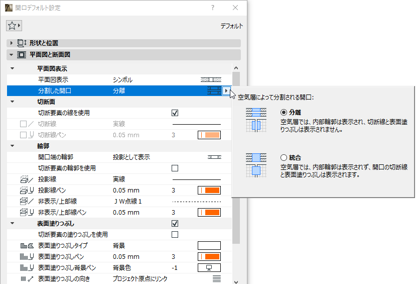
Task: Click the 表面塗りつぶし背景ペン monitor swatch
Action: click(209, 267)
